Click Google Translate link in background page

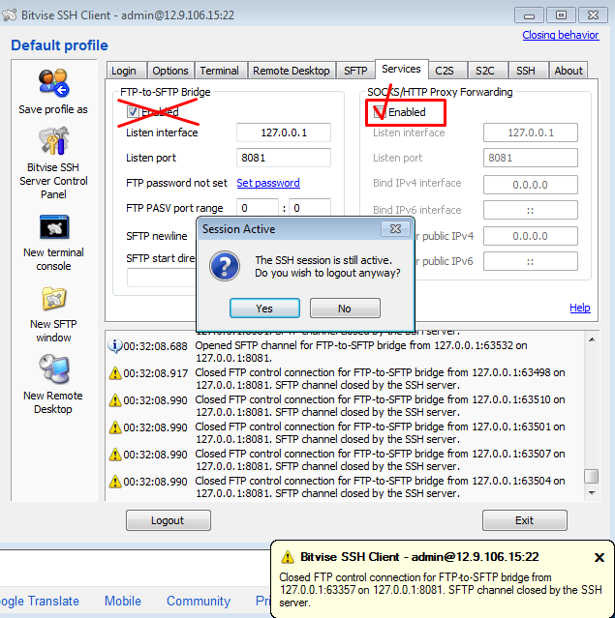40,601
